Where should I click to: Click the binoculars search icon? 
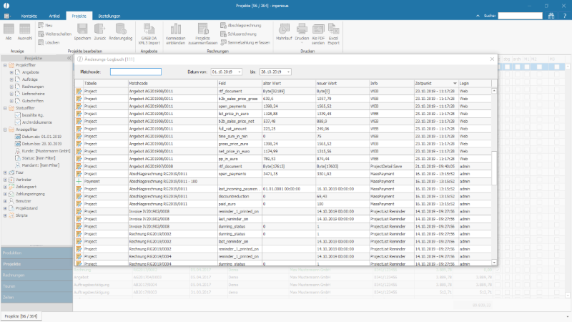coord(551,16)
